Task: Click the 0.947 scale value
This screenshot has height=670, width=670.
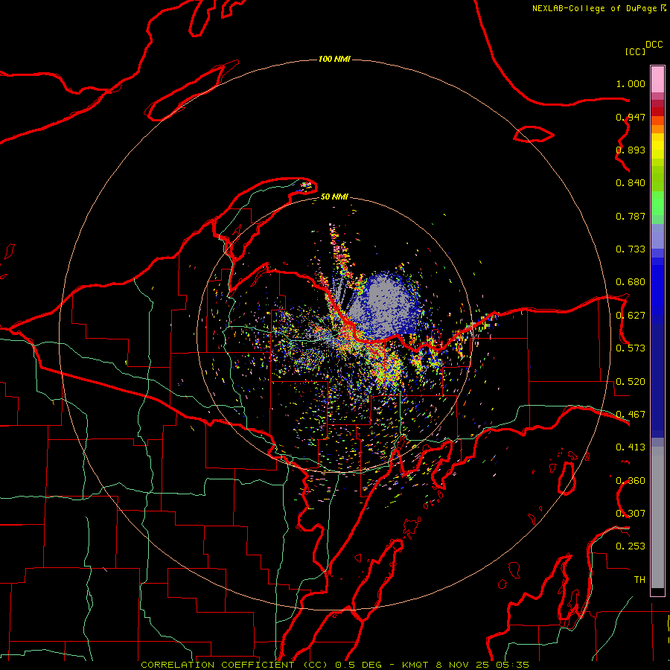Action: [x=631, y=117]
